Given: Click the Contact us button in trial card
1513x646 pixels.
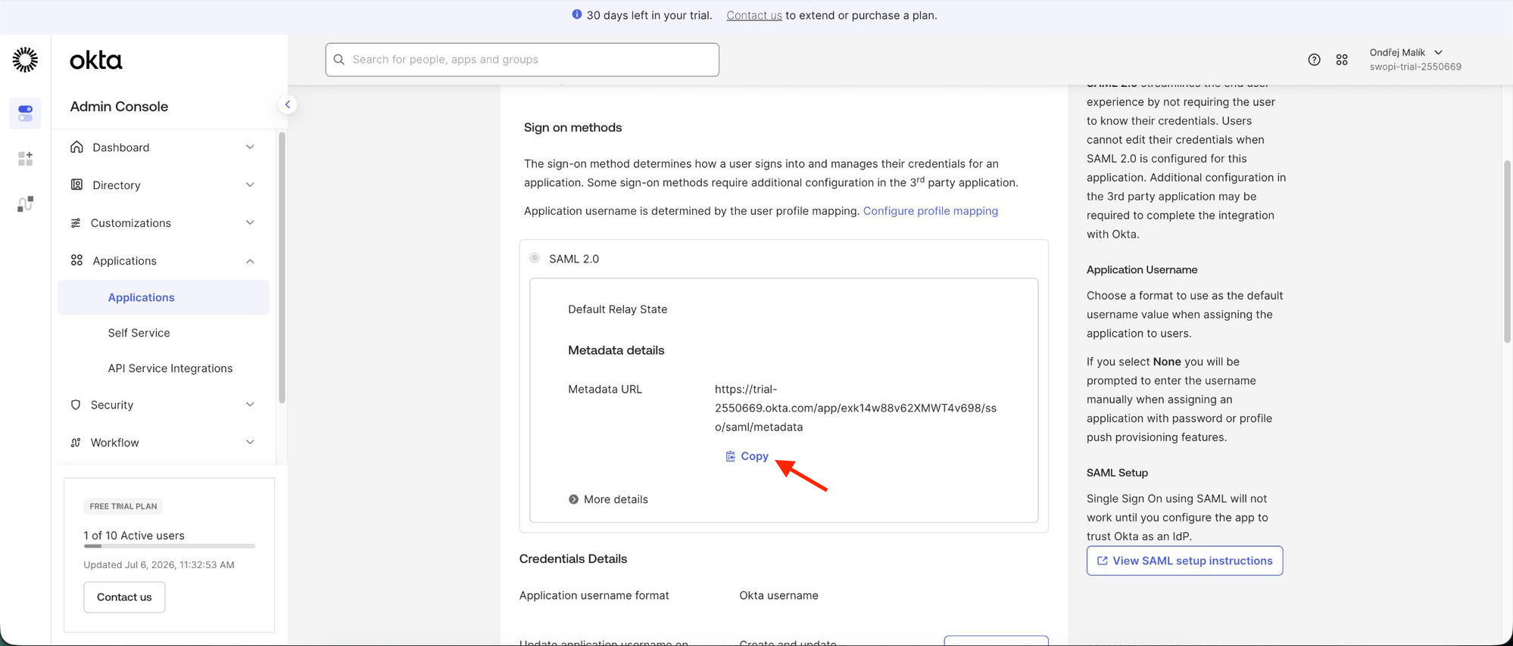Looking at the screenshot, I should 124,597.
